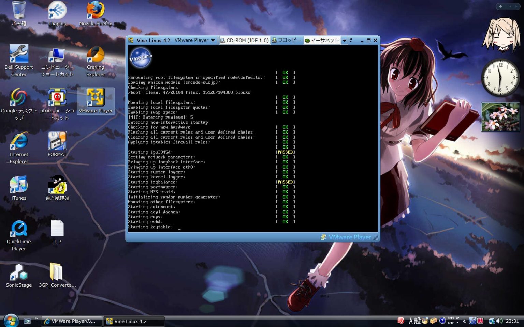524x327 pixels.
Task: Click the flower slideshow gadget thumbnail
Action: [500, 117]
